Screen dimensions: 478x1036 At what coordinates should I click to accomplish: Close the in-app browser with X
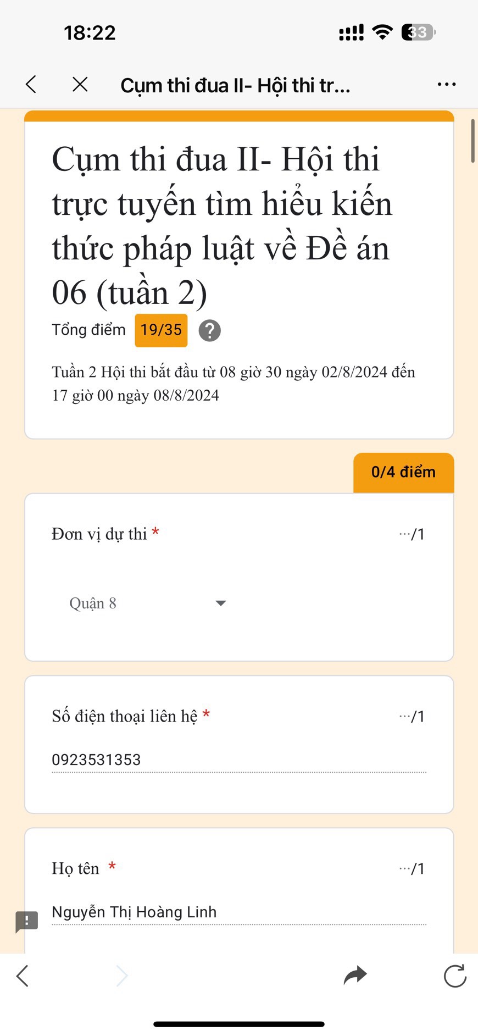(x=80, y=85)
